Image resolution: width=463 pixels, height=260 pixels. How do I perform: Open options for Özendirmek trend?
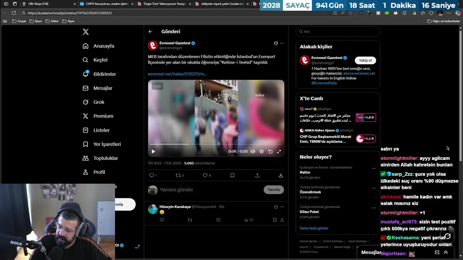pyautogui.click(x=374, y=188)
